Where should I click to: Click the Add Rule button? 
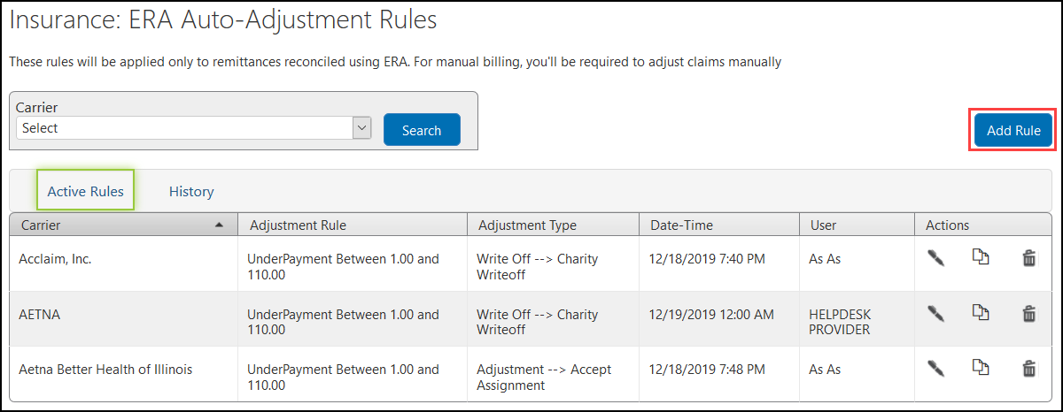click(1013, 130)
